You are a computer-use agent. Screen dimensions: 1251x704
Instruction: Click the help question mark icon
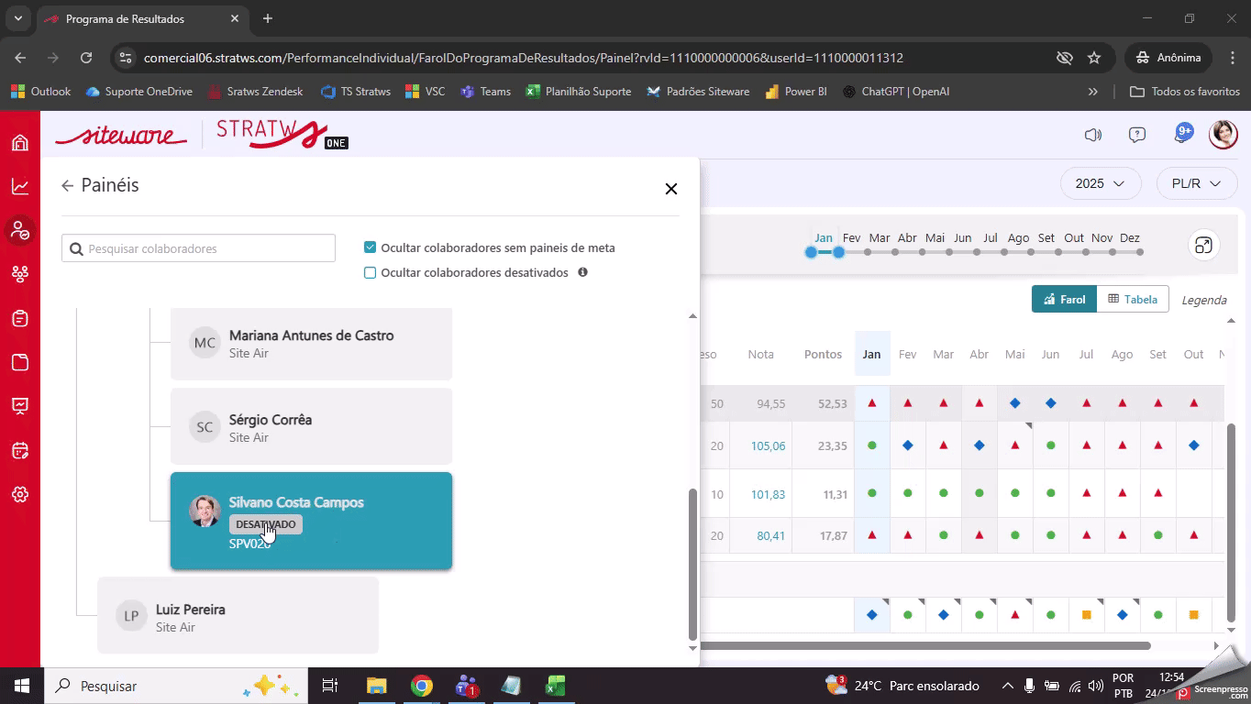point(1137,135)
